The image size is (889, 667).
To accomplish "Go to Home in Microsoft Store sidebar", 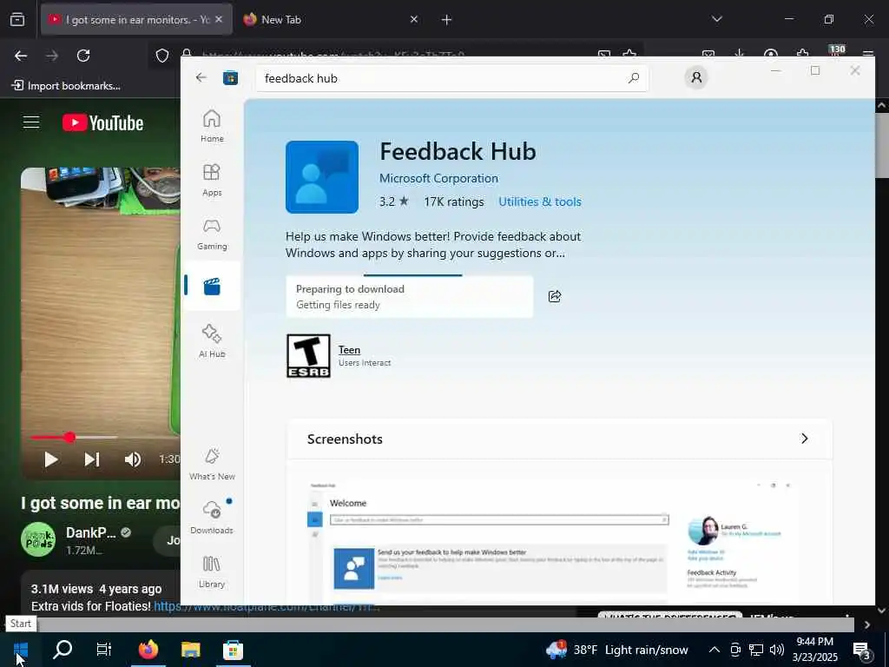I will coord(212,125).
